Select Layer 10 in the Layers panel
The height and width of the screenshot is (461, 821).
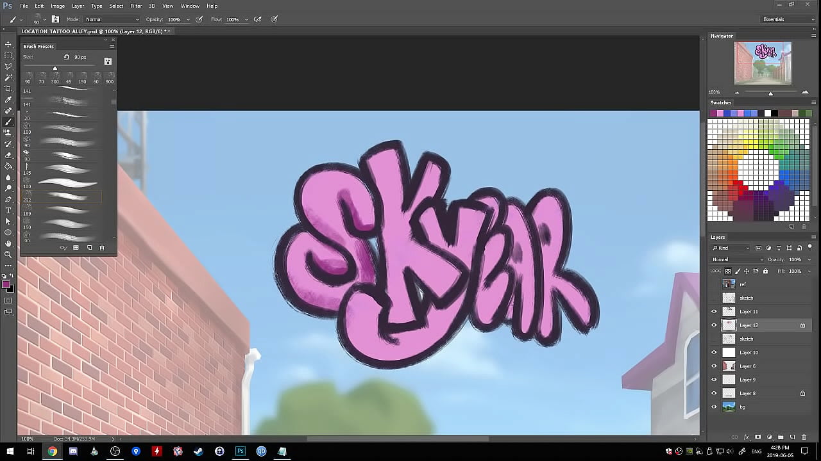point(749,353)
